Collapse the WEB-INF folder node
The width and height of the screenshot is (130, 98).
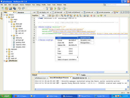pyautogui.click(x=11, y=26)
